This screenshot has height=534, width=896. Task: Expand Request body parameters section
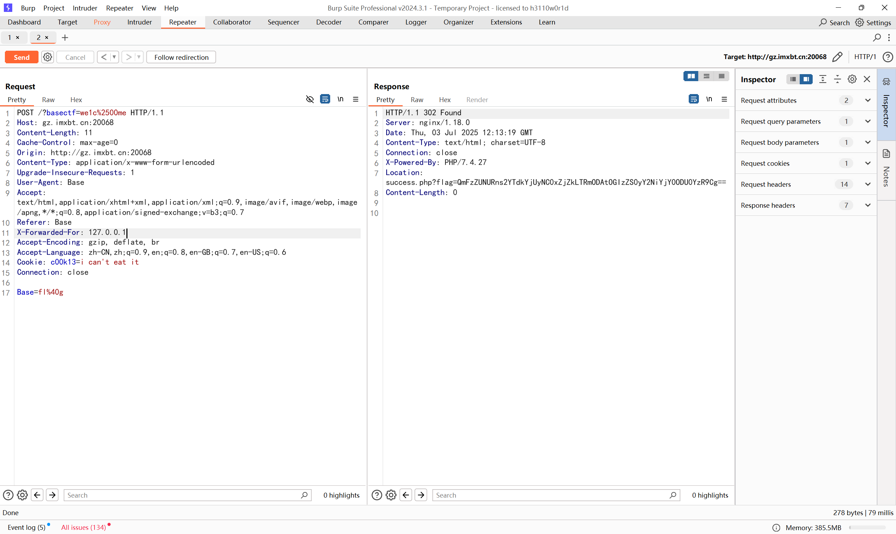point(806,142)
